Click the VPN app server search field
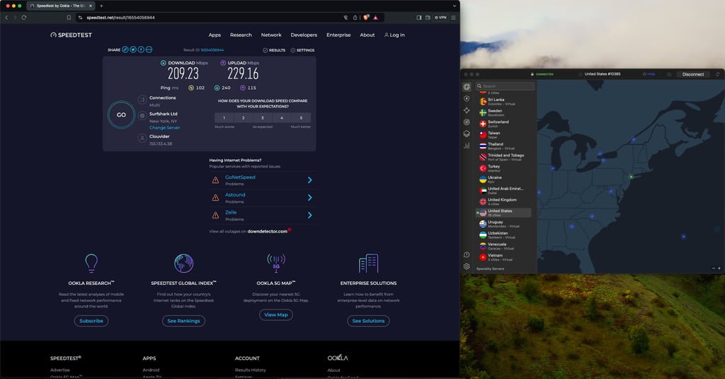 [505, 86]
